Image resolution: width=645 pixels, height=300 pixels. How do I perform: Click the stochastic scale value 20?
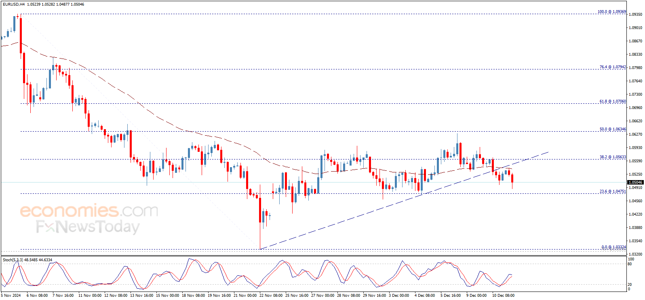coord(630,285)
